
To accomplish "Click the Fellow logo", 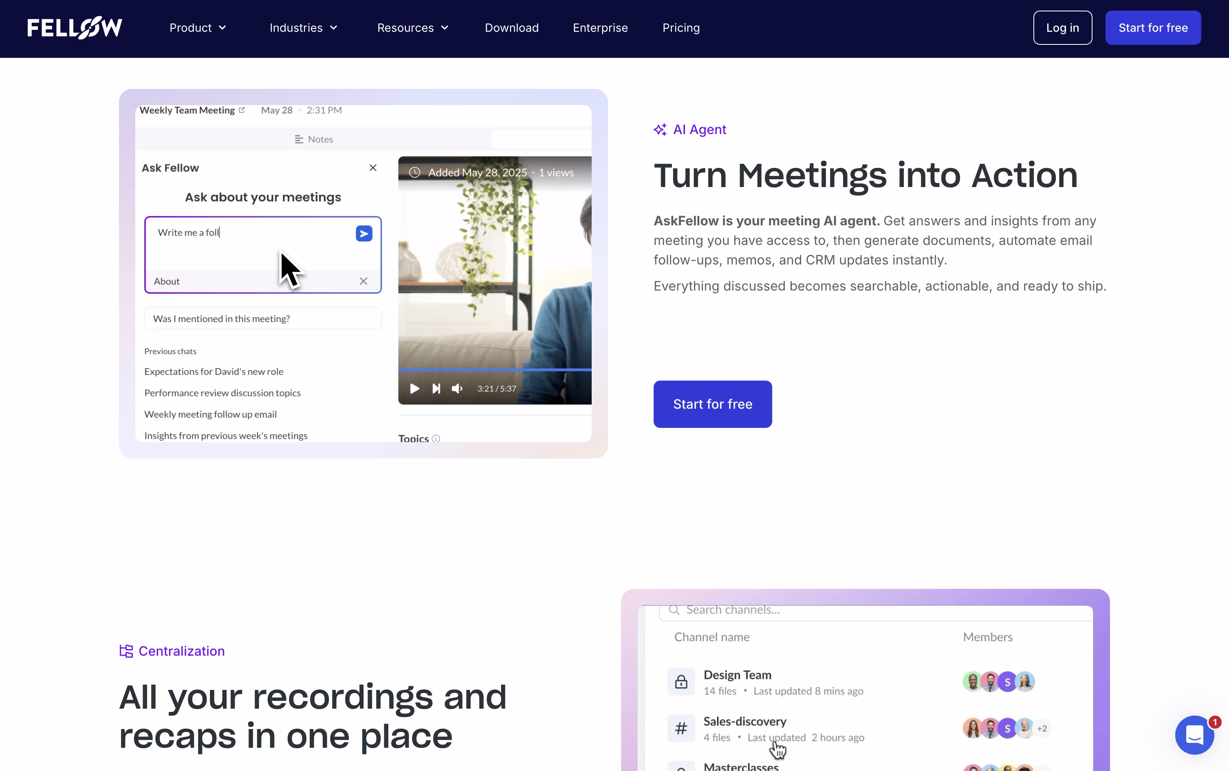I will coord(75,28).
